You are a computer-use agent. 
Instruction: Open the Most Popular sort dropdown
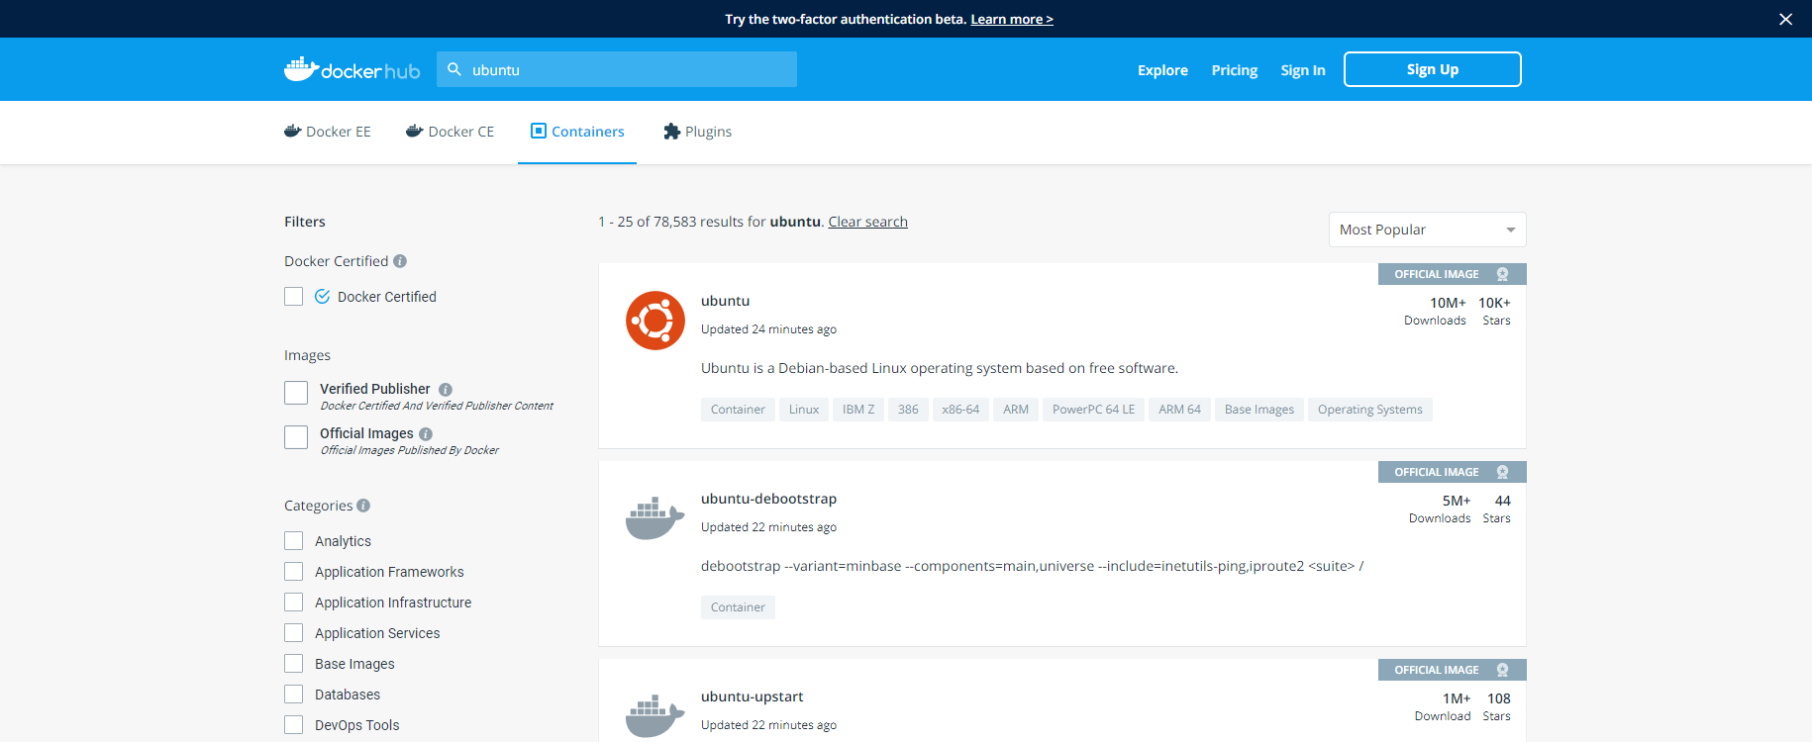(x=1427, y=230)
